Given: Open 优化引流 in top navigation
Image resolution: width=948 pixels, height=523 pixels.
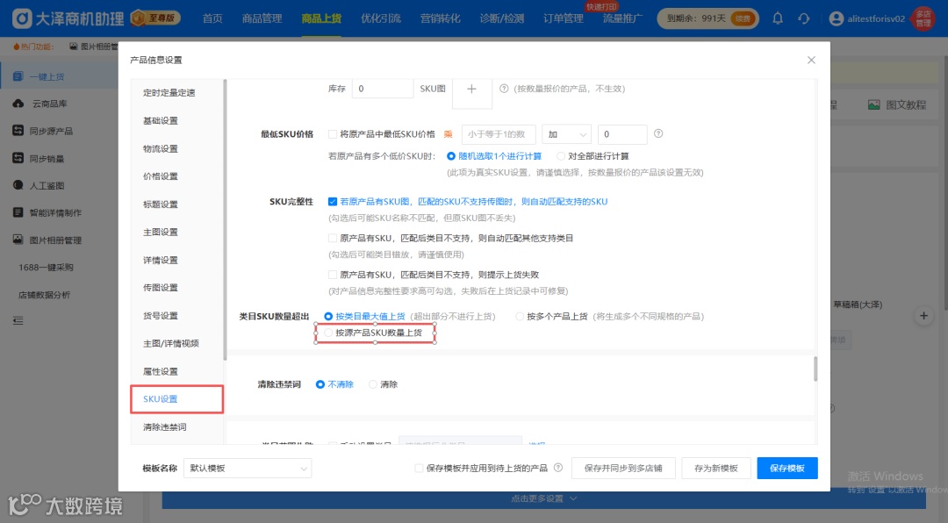Looking at the screenshot, I should pos(381,18).
